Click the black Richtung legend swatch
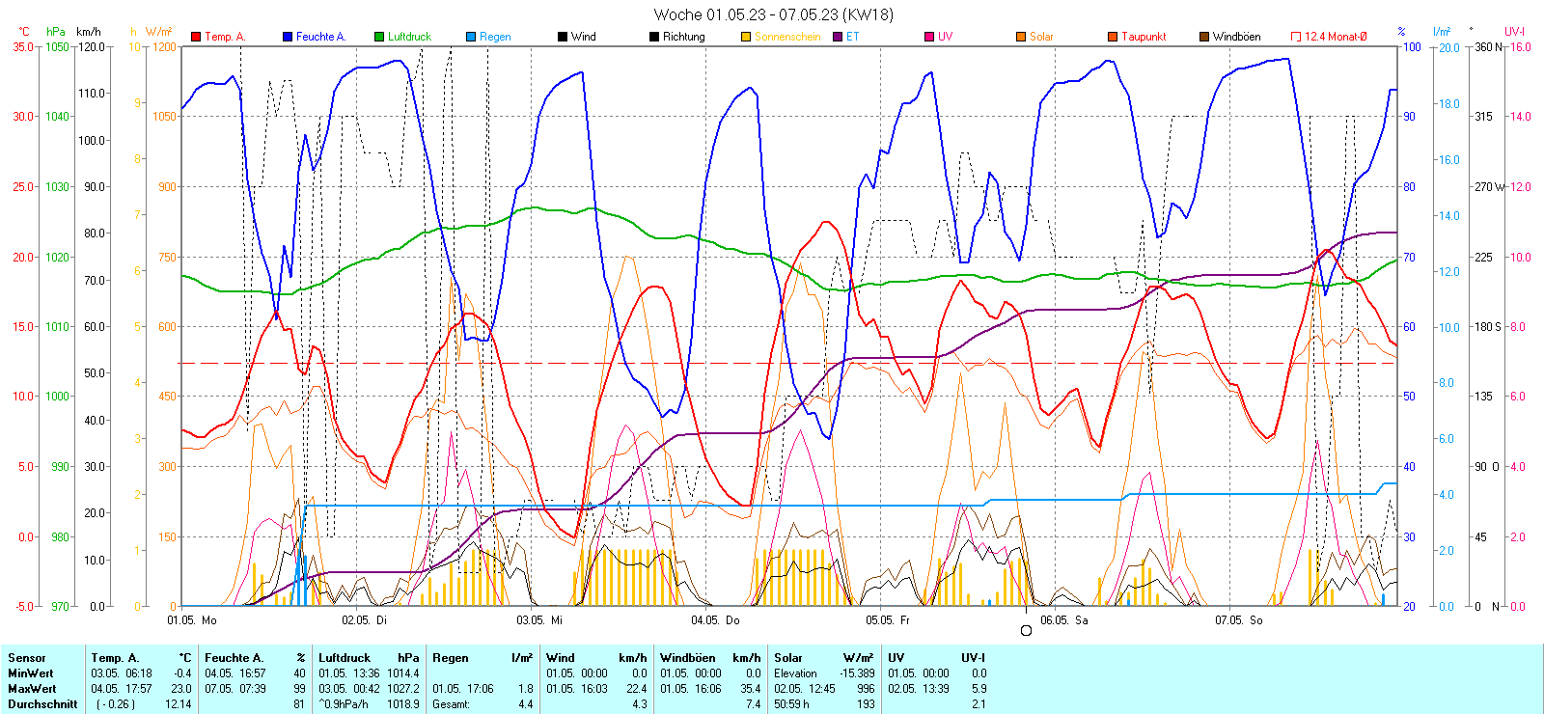This screenshot has height=714, width=1544. [x=654, y=37]
